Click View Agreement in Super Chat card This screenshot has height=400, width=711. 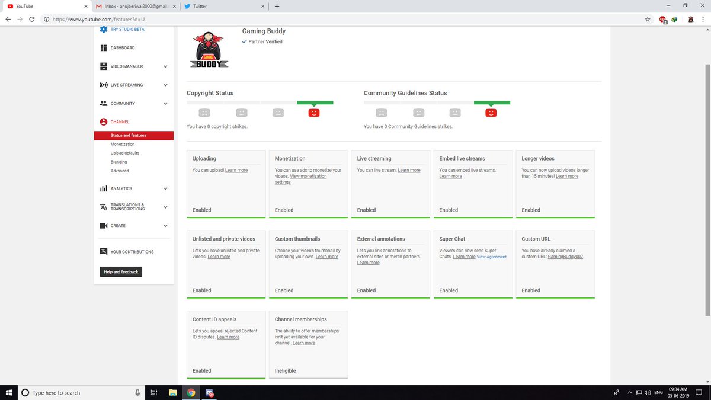click(492, 257)
